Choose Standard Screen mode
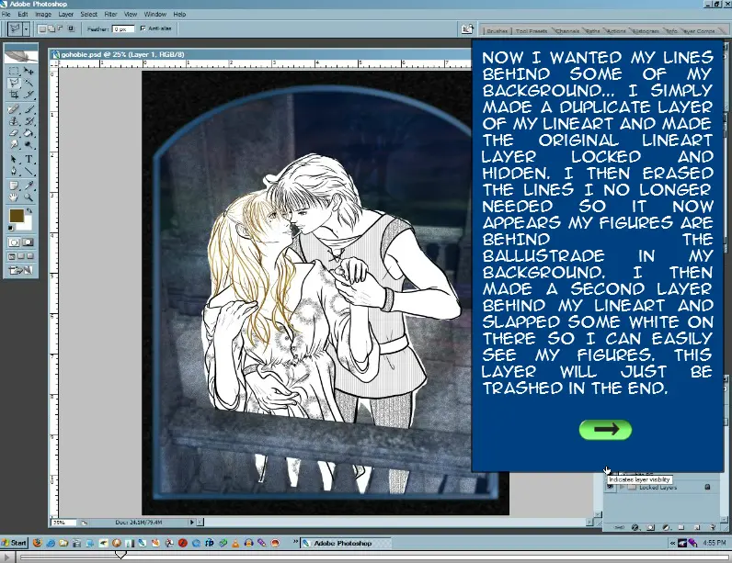Viewport: 732px width, 563px height. tap(12, 256)
